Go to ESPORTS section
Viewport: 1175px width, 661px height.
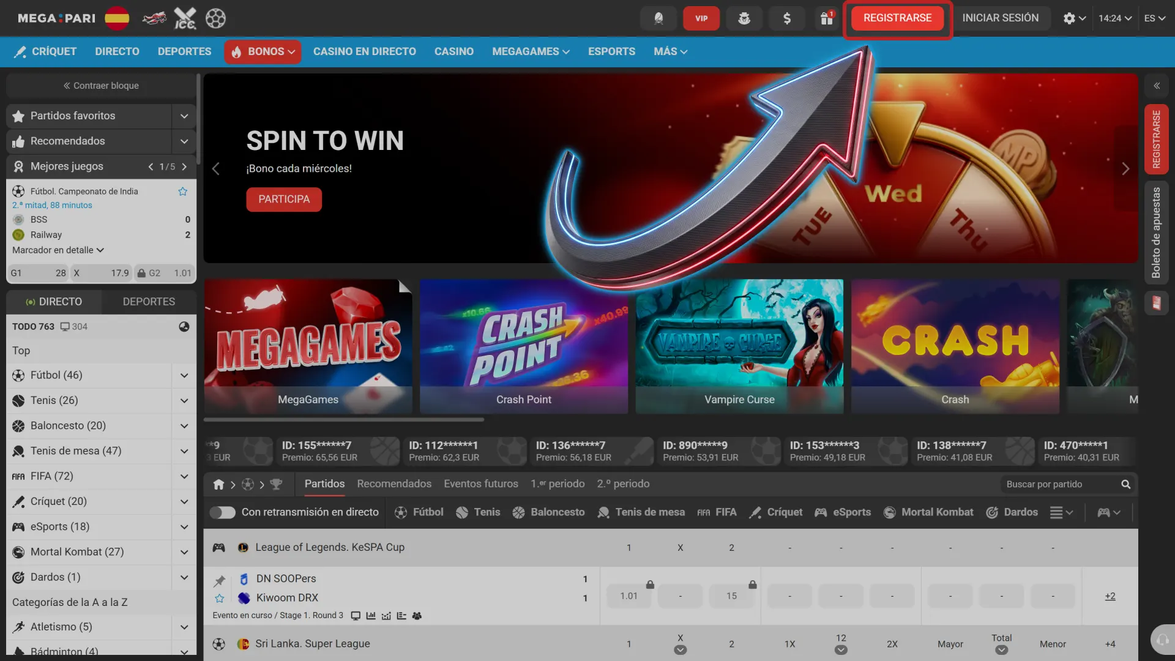click(611, 52)
